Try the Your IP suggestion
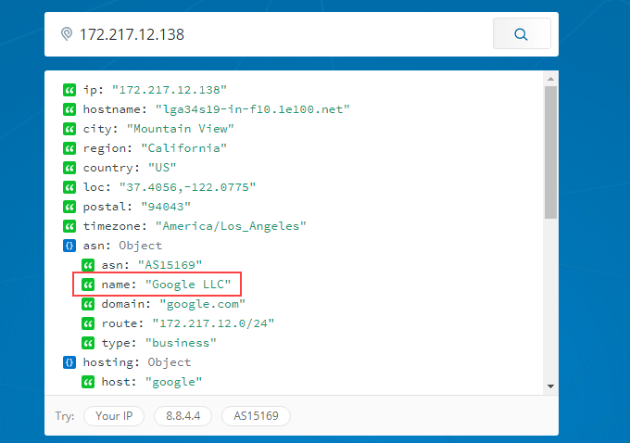Viewport: 630px width, 443px height. 114,416
